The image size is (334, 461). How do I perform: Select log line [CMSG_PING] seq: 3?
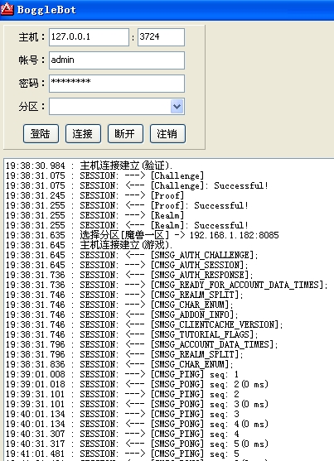[x=122, y=414]
